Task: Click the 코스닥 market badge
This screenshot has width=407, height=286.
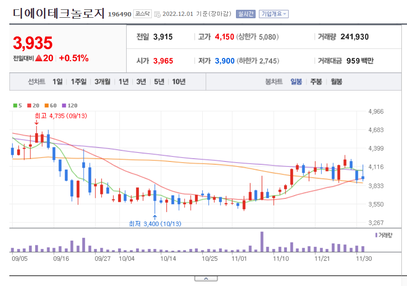Action: 143,14
